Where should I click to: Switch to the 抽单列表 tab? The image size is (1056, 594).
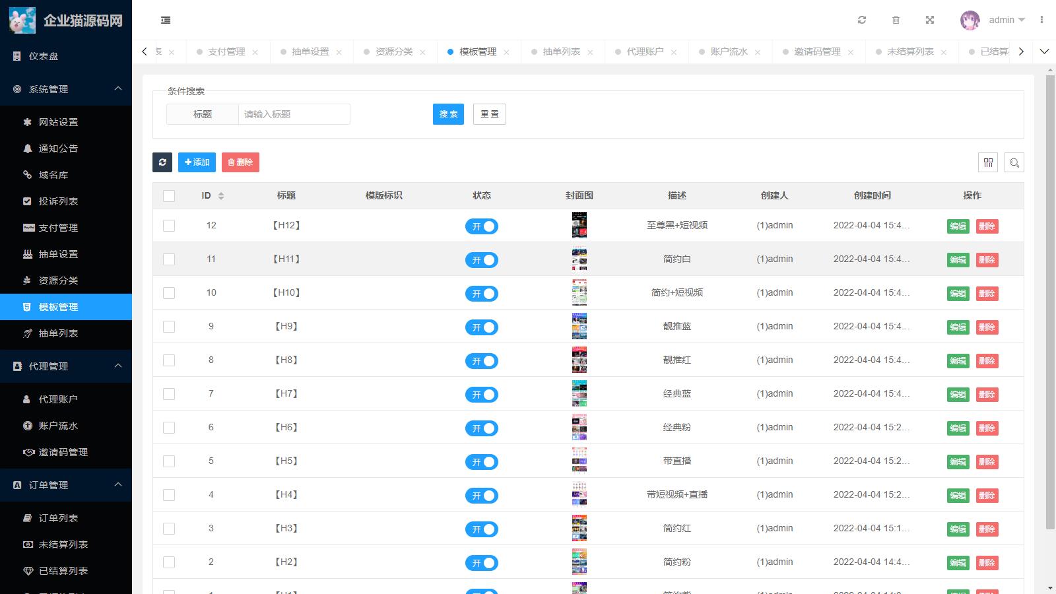pyautogui.click(x=561, y=51)
